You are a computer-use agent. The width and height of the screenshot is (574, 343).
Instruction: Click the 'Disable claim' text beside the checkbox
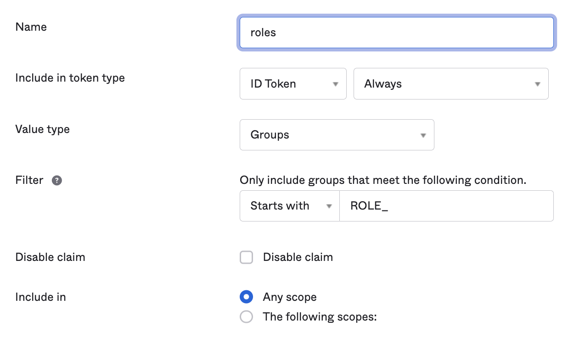(298, 257)
